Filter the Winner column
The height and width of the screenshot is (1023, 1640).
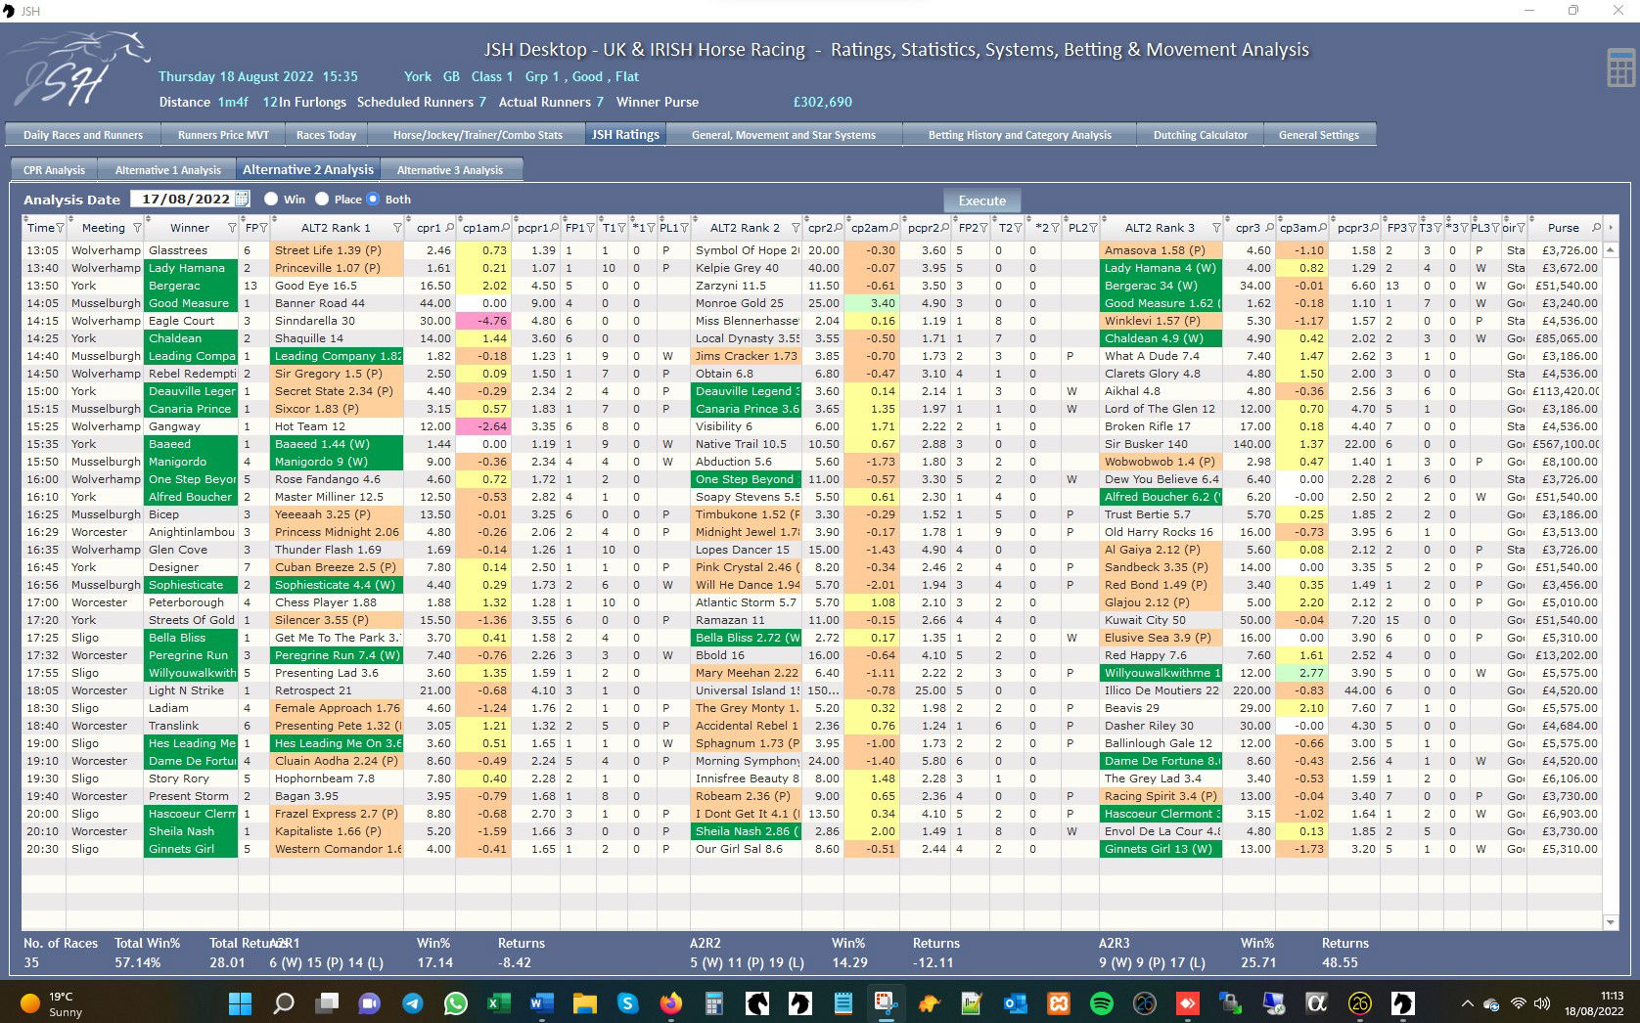[x=232, y=228]
